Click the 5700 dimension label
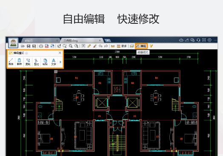 (x=160, y=57)
